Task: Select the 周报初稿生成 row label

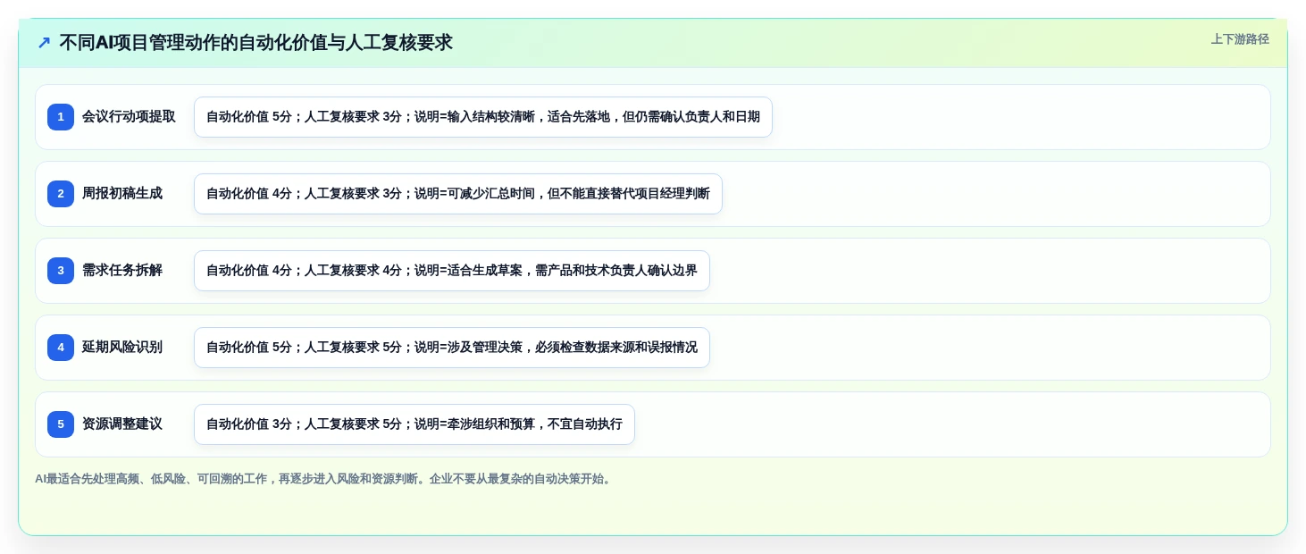Action: (x=122, y=194)
